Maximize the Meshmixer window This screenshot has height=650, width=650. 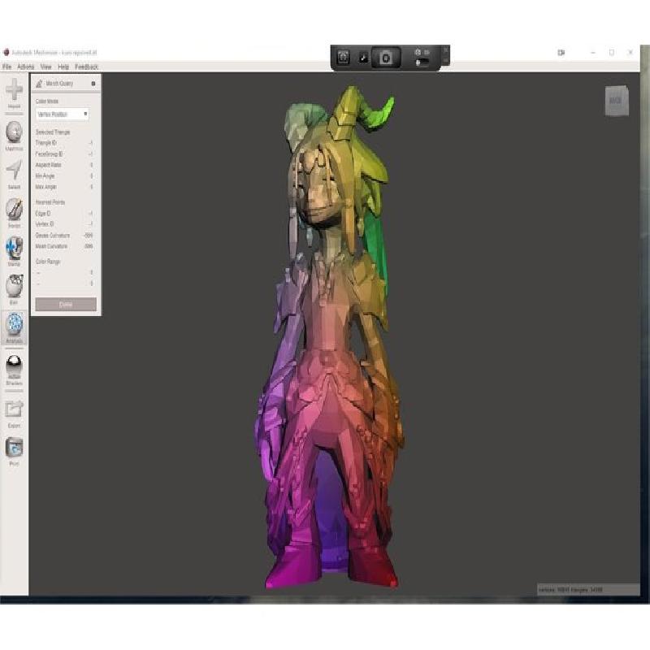(612, 53)
